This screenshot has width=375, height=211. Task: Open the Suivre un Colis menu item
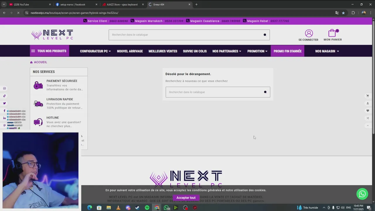click(x=195, y=51)
